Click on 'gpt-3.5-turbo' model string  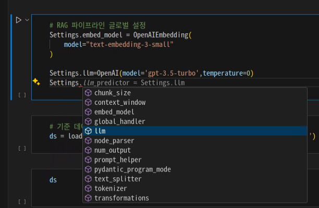pyautogui.click(x=171, y=73)
